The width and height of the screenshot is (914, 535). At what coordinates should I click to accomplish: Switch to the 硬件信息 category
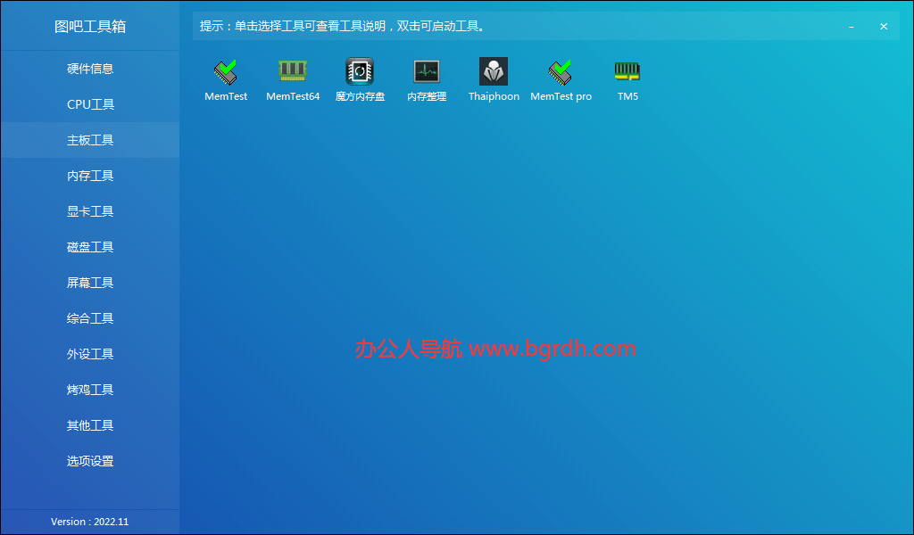tap(89, 69)
